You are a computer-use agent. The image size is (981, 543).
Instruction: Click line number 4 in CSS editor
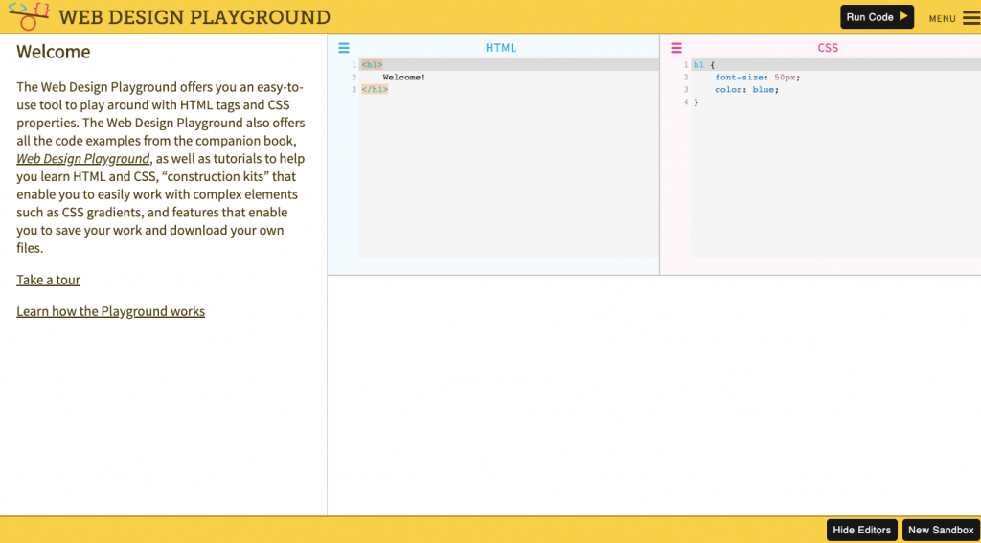685,102
